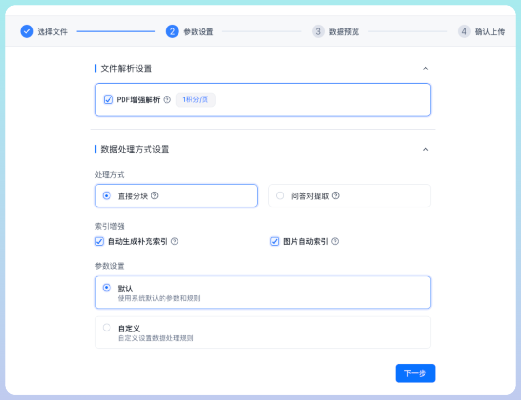Collapse the 数据处理方式设置 section chevron

tap(425, 149)
